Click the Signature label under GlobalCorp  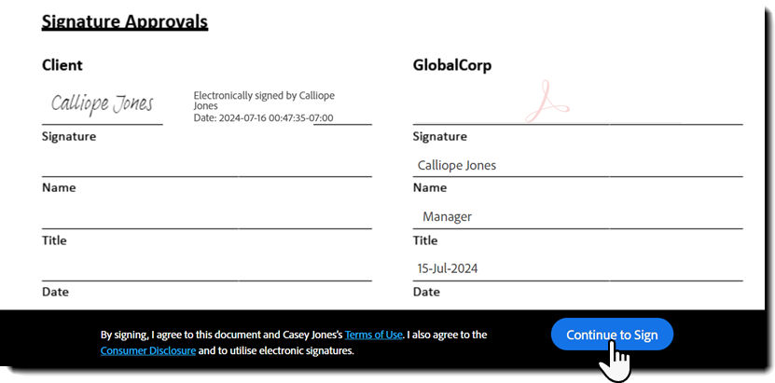(440, 136)
